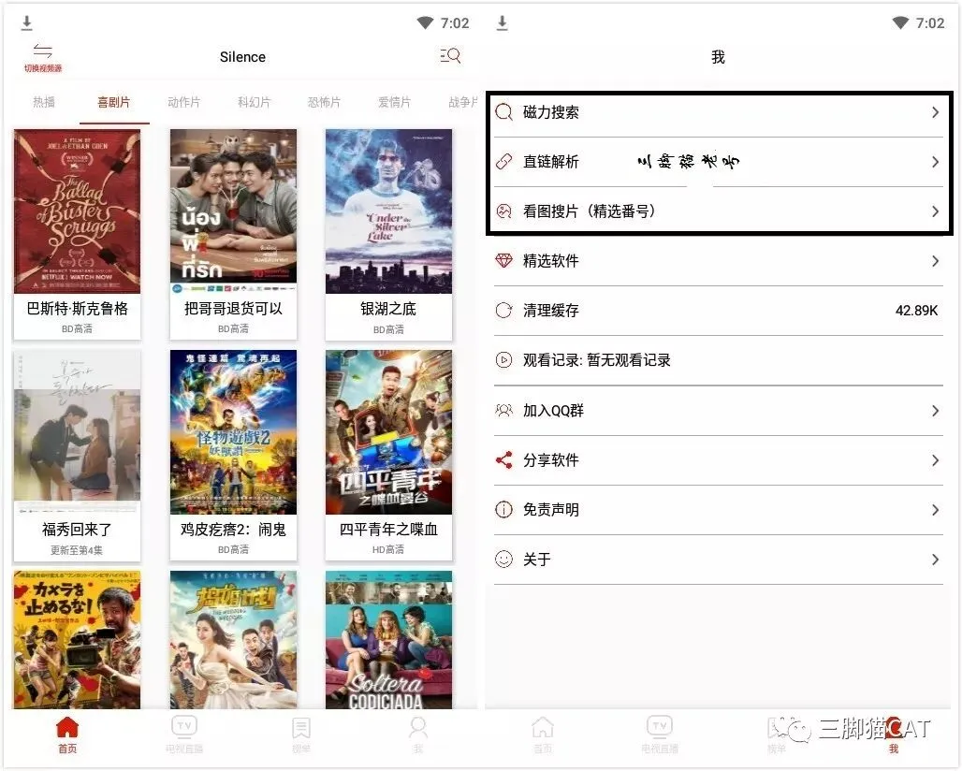This screenshot has height=771, width=962.
Task: Switch to the 科幻片 tab
Action: point(254,102)
